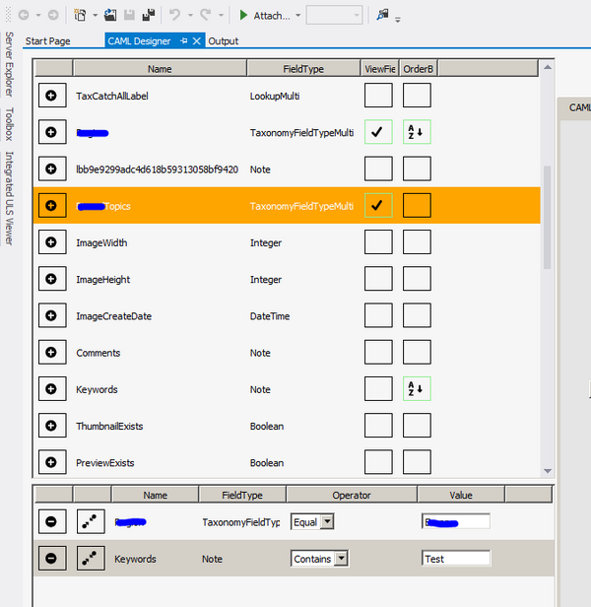
Task: Open the Equal operator dropdown
Action: click(327, 522)
